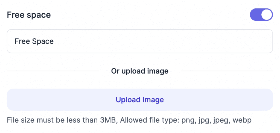Click the right edge of the Upload Image button
The image size is (280, 133).
[x=267, y=99]
